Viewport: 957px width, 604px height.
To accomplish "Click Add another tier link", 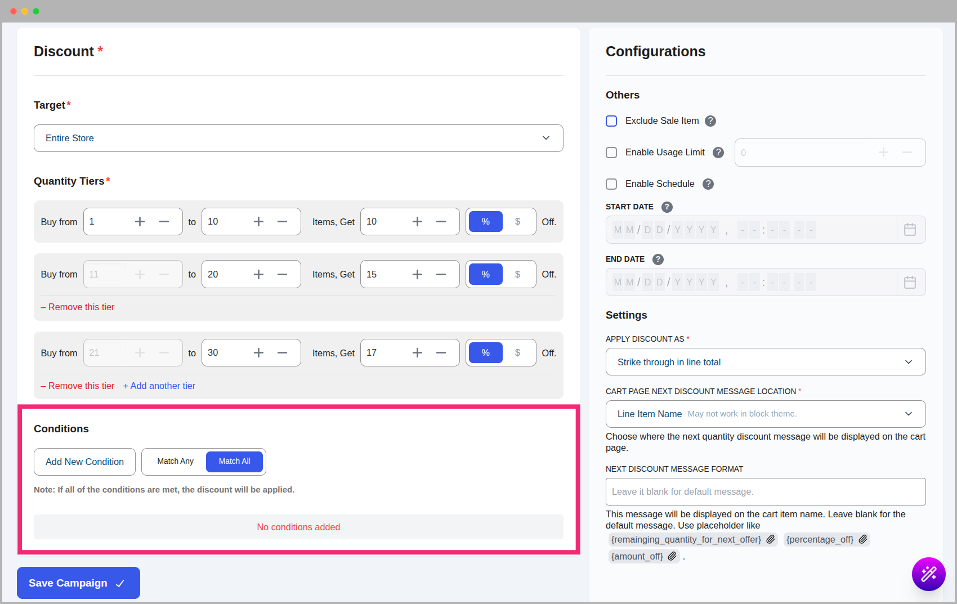I will (x=159, y=386).
